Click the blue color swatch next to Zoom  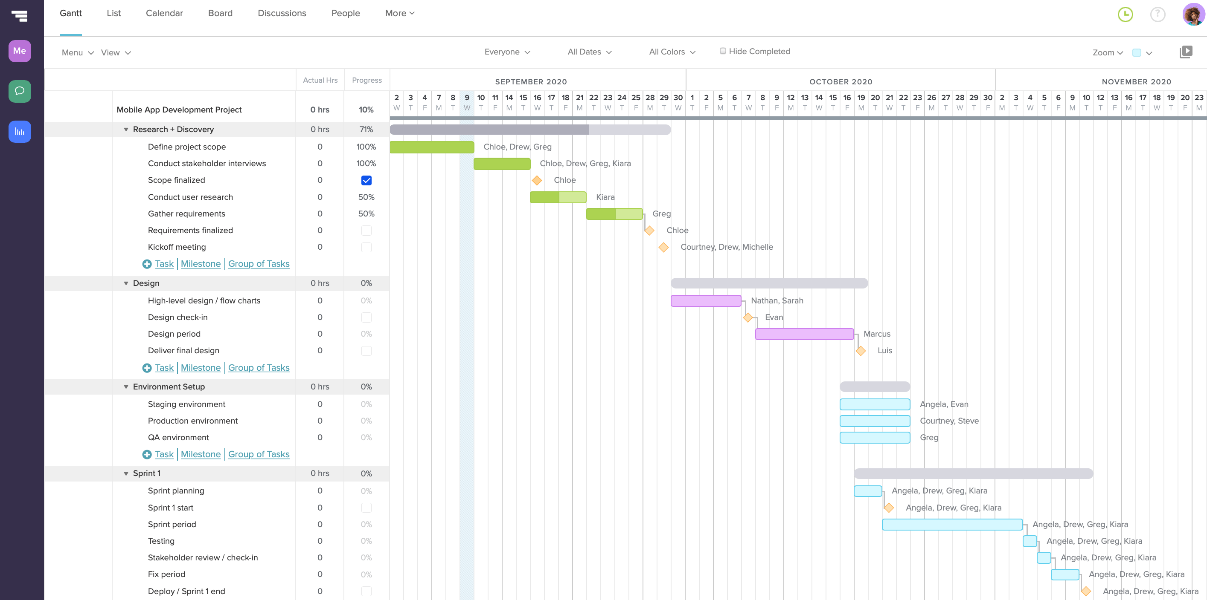click(1137, 53)
